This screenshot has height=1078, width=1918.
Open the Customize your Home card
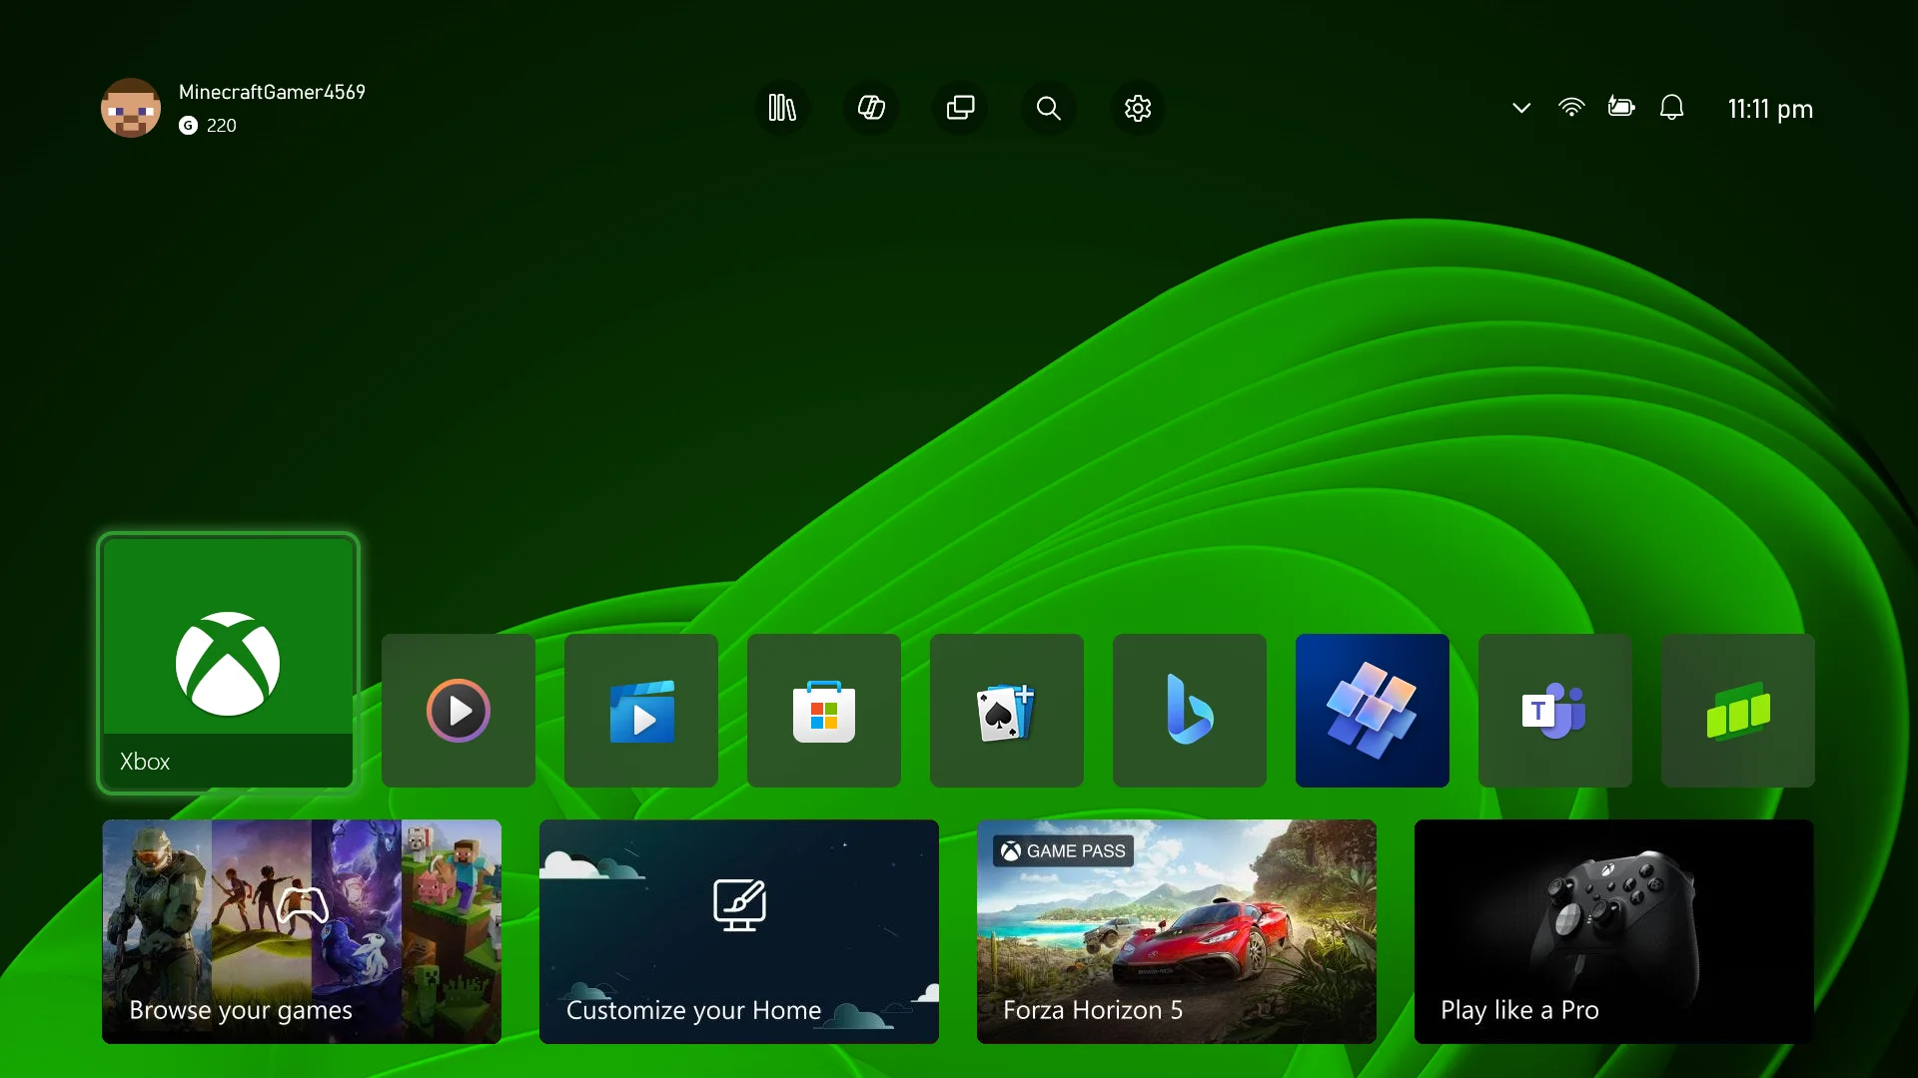[739, 931]
